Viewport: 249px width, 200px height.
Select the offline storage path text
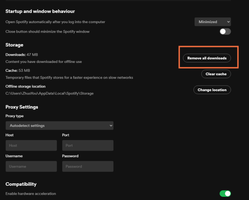[x=49, y=93]
